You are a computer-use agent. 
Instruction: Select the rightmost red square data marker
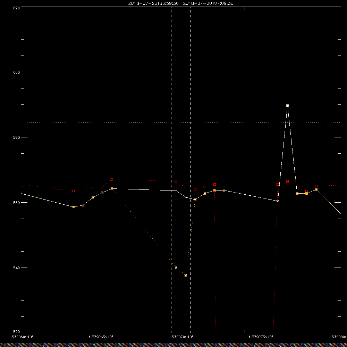(316, 186)
